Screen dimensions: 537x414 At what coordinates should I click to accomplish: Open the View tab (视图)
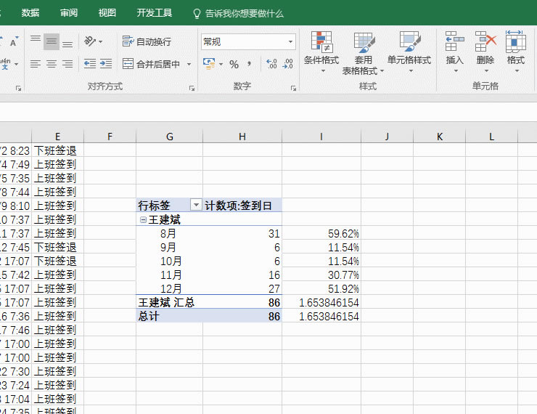coord(107,12)
